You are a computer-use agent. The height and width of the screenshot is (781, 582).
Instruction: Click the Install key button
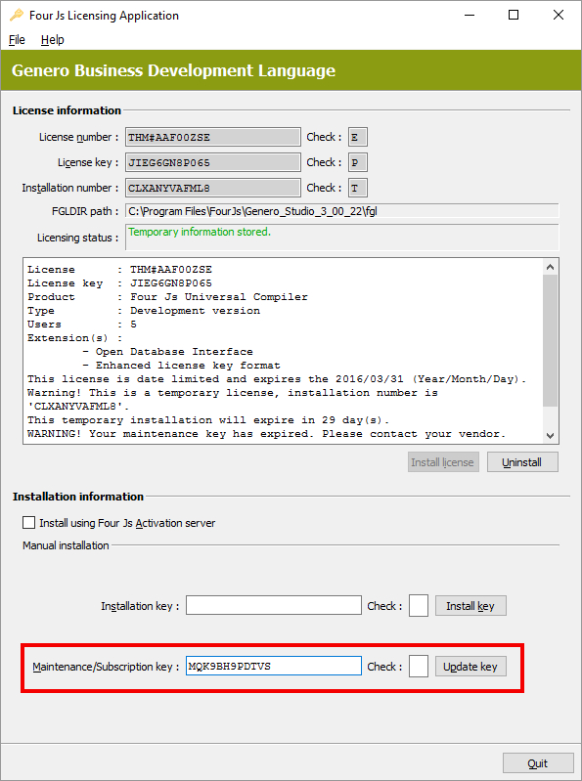[470, 606]
